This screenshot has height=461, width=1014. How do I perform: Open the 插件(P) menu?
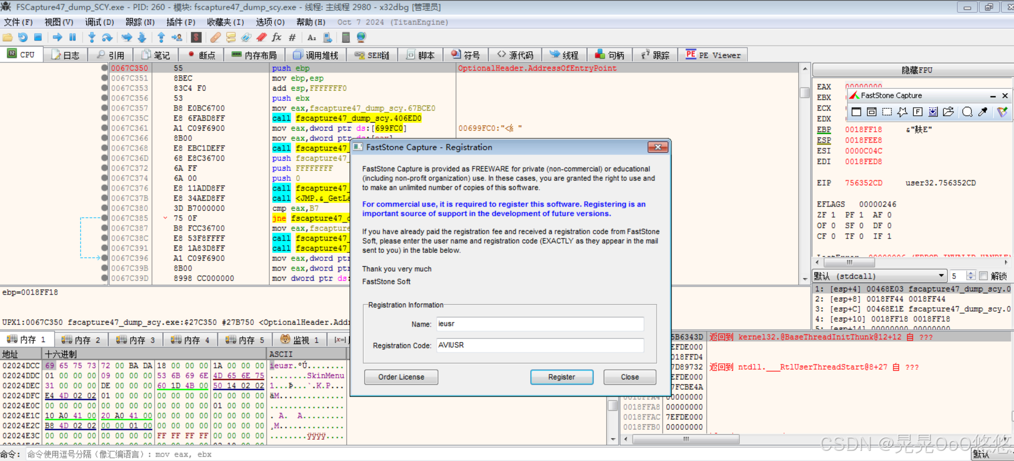pyautogui.click(x=181, y=22)
